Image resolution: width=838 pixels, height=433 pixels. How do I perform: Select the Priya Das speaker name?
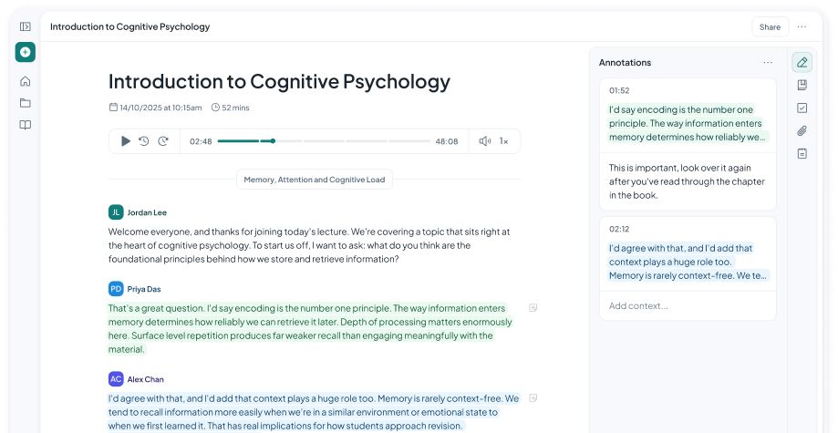144,289
